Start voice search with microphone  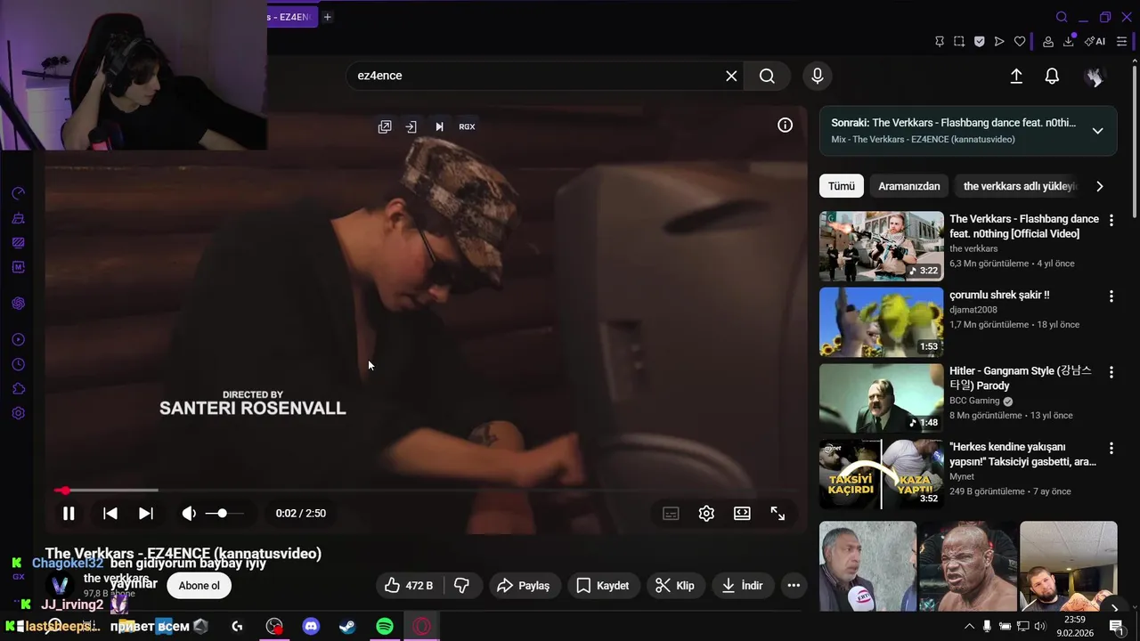pos(818,76)
